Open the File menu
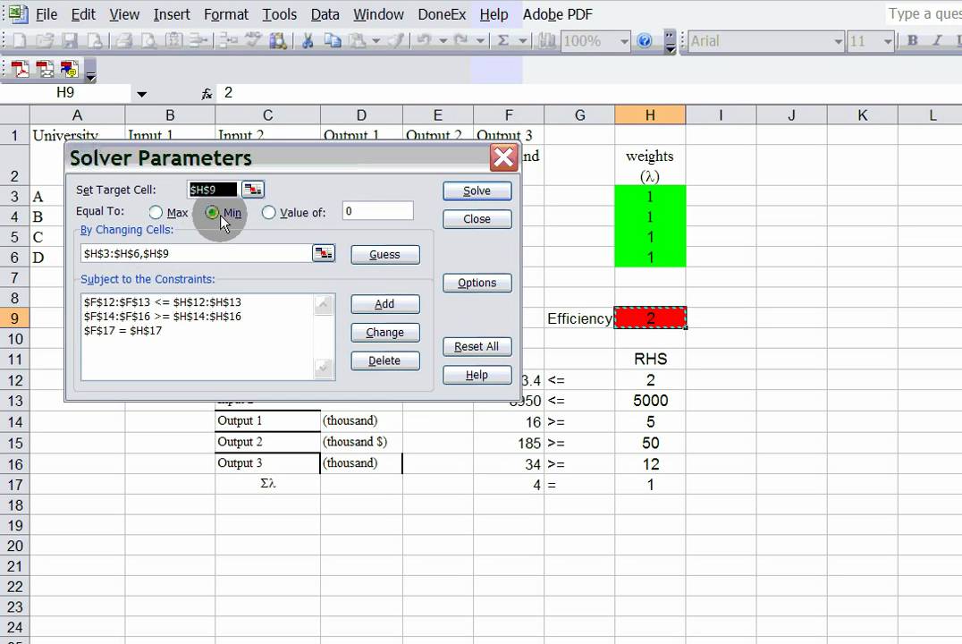This screenshot has width=962, height=644. pyautogui.click(x=46, y=14)
